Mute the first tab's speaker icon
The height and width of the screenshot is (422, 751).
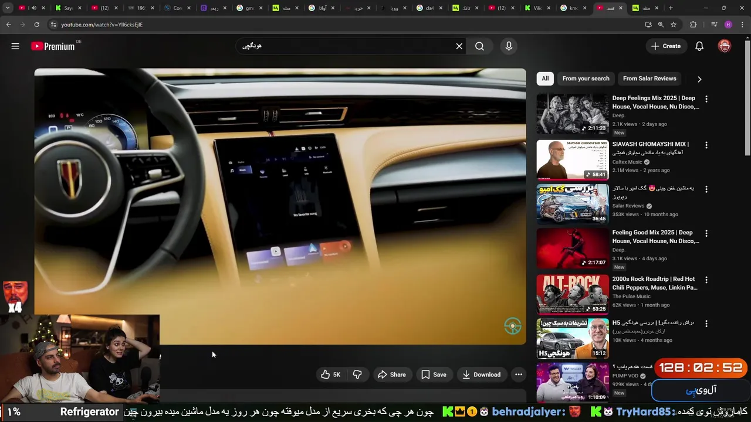coord(33,8)
